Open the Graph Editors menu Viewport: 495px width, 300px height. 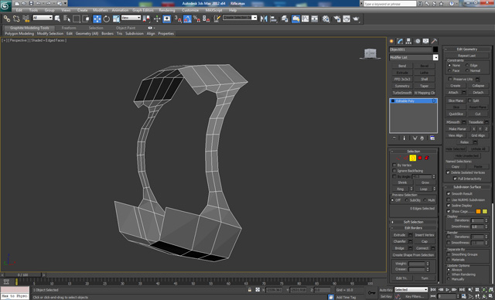coord(143,10)
